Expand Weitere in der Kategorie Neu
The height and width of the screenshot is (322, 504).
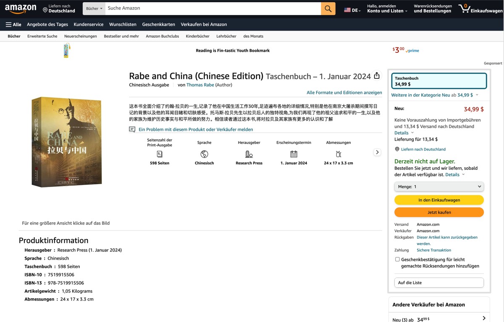[x=435, y=95]
